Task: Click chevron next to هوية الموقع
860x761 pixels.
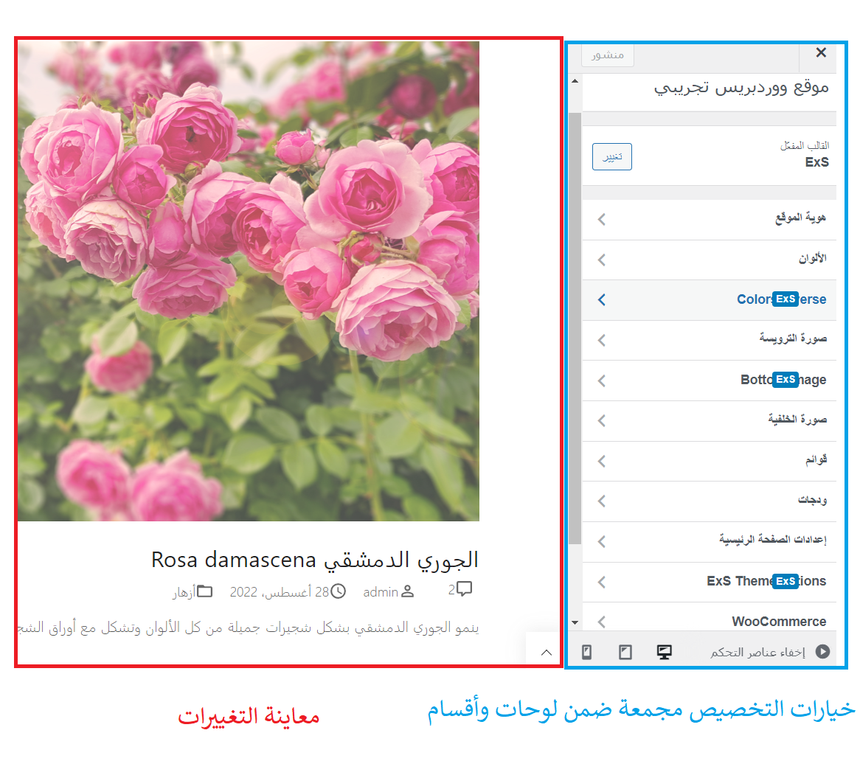Action: (x=602, y=219)
